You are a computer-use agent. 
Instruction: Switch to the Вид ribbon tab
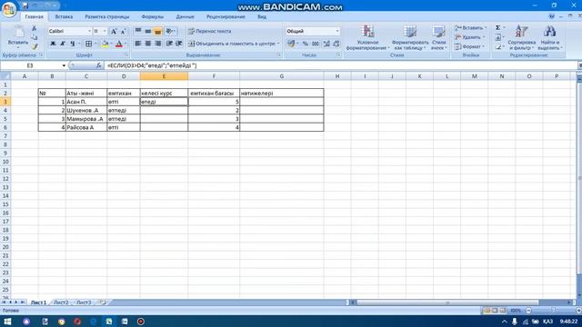[262, 16]
